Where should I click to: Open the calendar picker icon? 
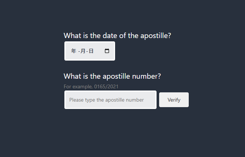click(107, 51)
